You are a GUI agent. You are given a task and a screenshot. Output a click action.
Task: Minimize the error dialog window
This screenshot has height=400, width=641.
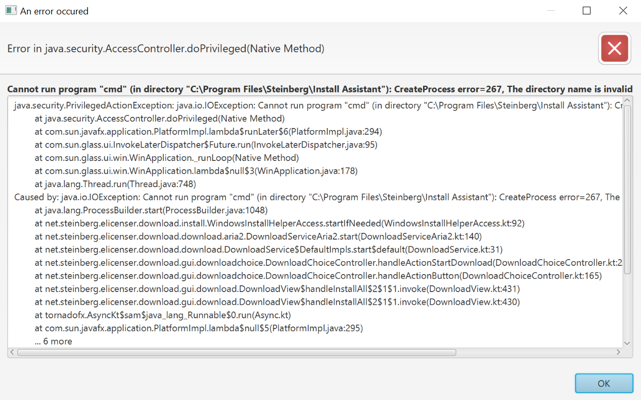pos(551,11)
